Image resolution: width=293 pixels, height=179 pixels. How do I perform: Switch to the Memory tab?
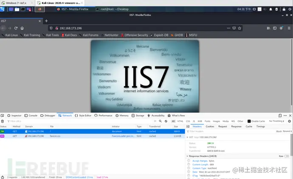click(122, 116)
